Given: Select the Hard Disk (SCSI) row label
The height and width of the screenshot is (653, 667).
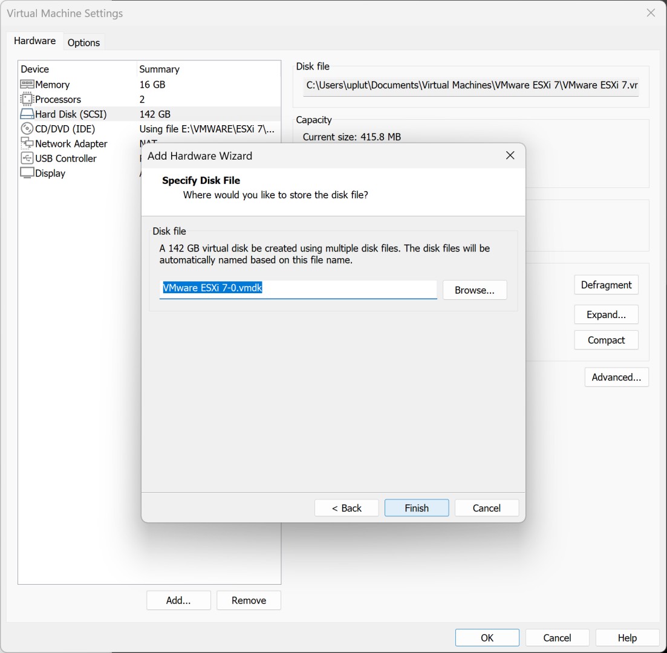Looking at the screenshot, I should click(71, 114).
